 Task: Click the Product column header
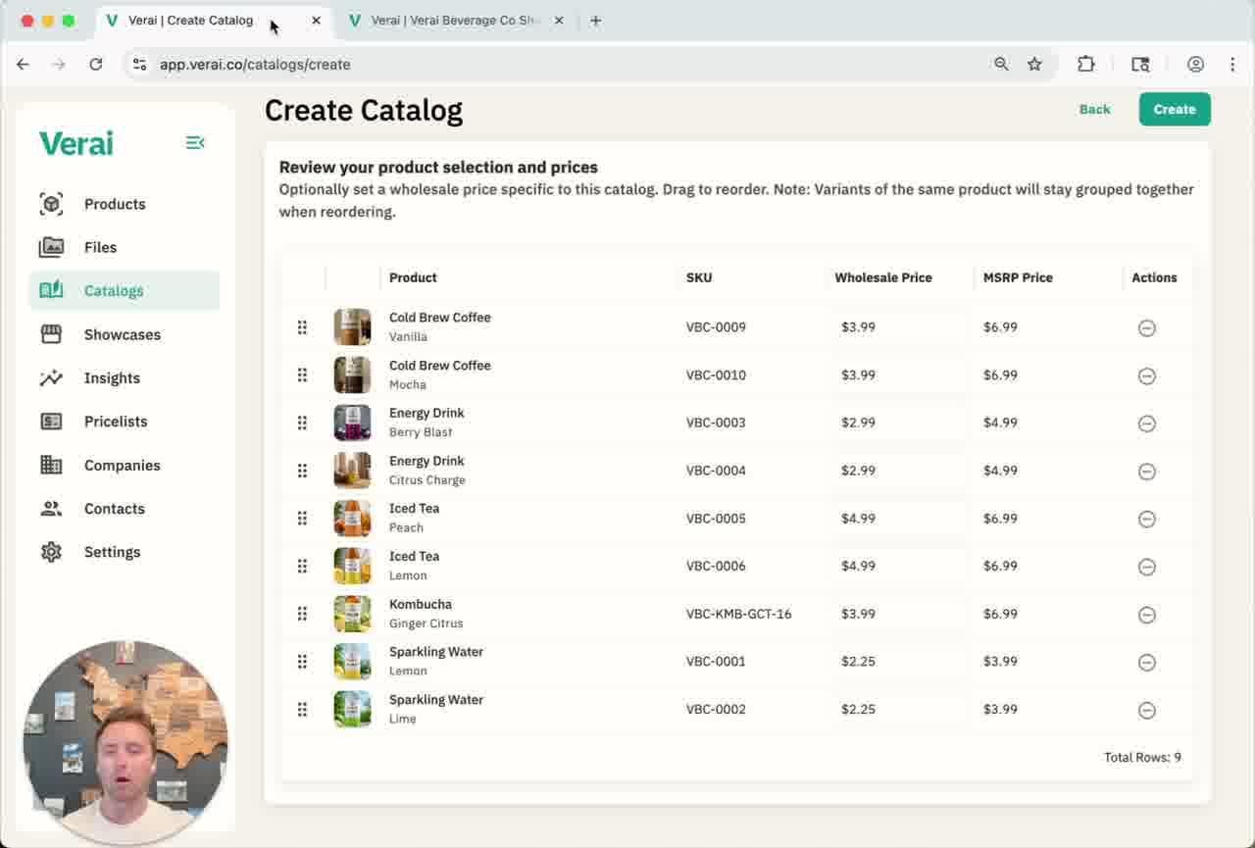tap(413, 277)
